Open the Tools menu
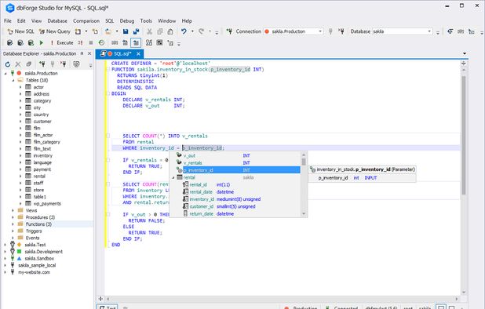The height and width of the screenshot is (309, 485). pos(146,20)
